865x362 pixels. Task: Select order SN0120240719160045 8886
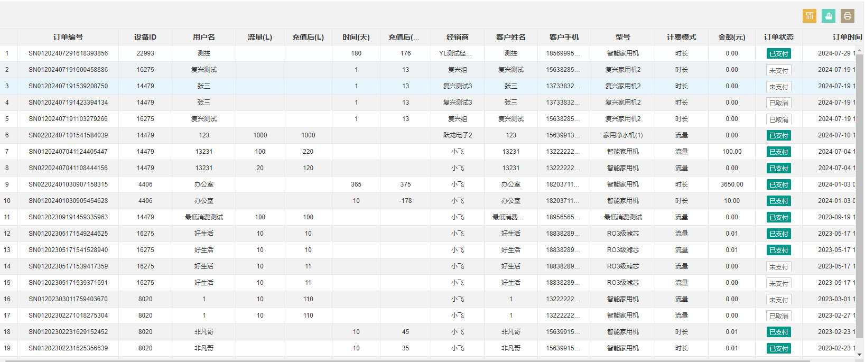(x=68, y=70)
